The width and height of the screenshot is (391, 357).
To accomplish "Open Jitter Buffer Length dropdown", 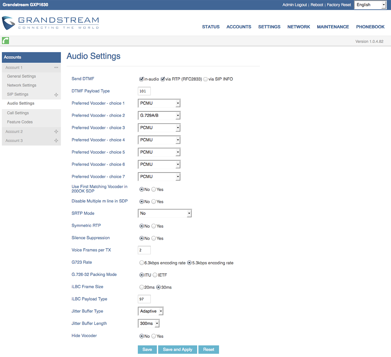I will click(149, 323).
